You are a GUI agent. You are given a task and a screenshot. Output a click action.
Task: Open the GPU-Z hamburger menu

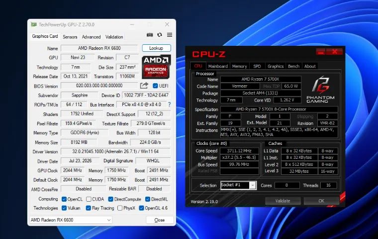click(170, 35)
